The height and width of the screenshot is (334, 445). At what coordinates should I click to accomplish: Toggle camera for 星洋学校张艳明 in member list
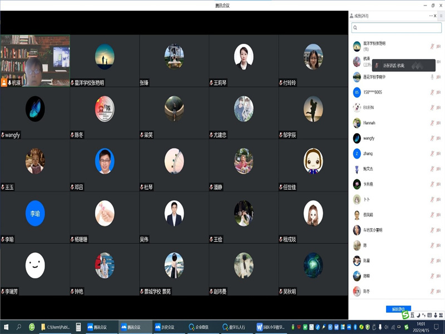(438, 46)
